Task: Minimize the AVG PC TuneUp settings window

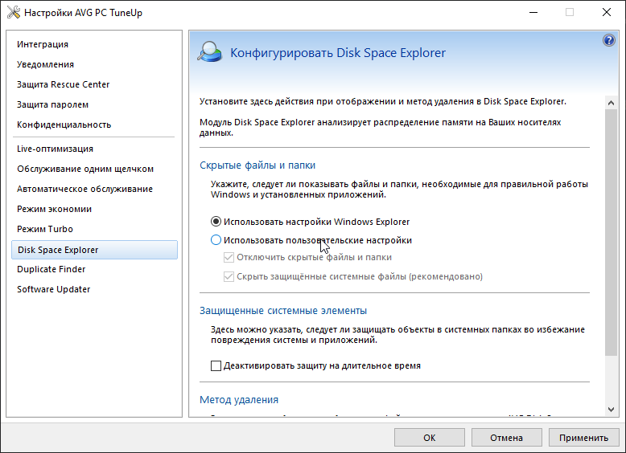Action: [x=533, y=12]
